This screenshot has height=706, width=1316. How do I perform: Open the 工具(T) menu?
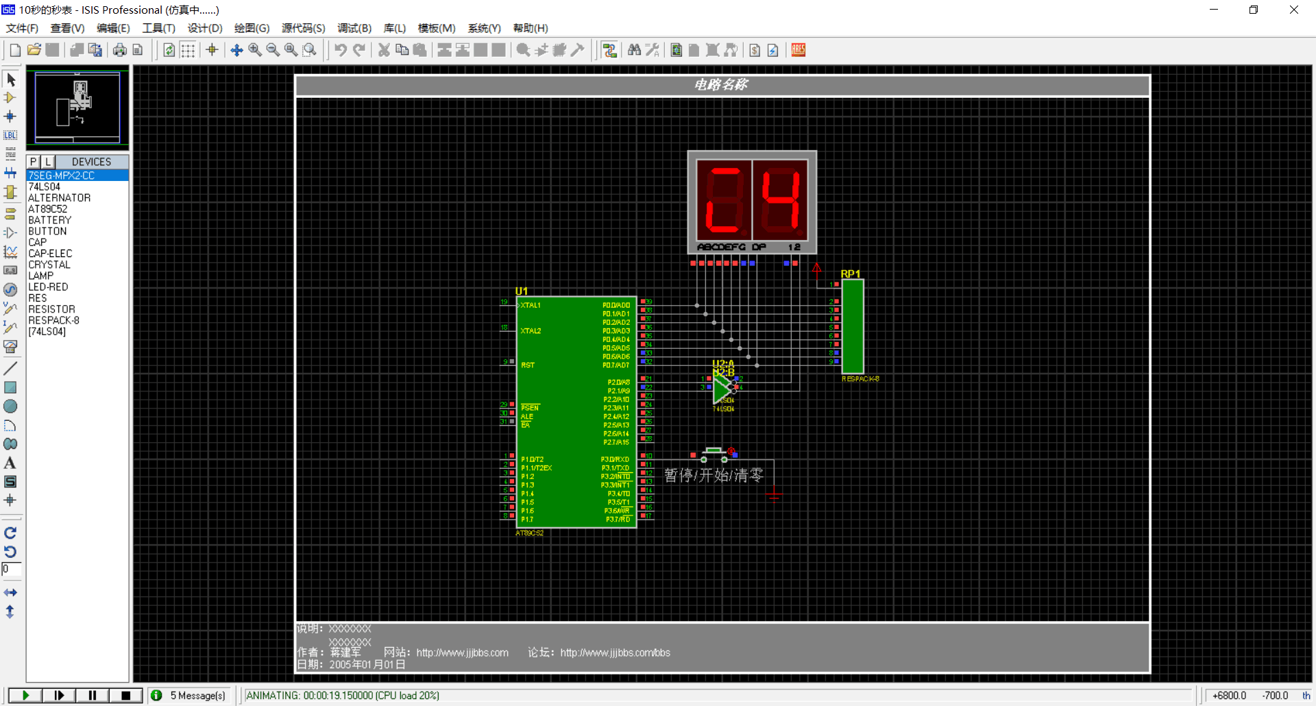pyautogui.click(x=158, y=28)
